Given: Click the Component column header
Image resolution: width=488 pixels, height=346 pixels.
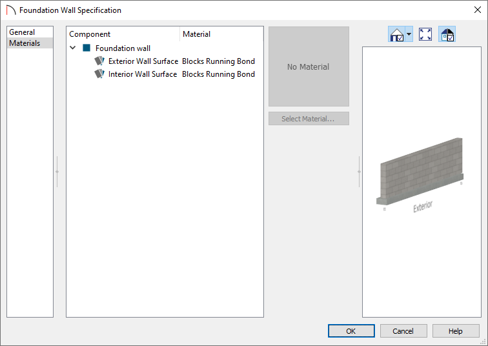Looking at the screenshot, I should click(123, 34).
